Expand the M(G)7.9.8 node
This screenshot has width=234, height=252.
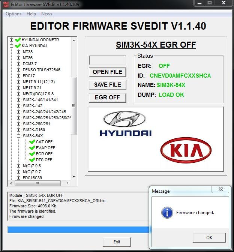pyautogui.click(x=18, y=166)
